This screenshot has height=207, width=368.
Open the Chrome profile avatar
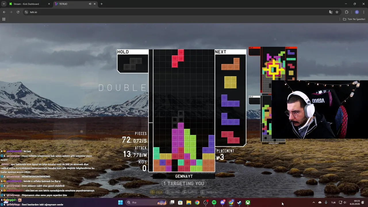(357, 12)
